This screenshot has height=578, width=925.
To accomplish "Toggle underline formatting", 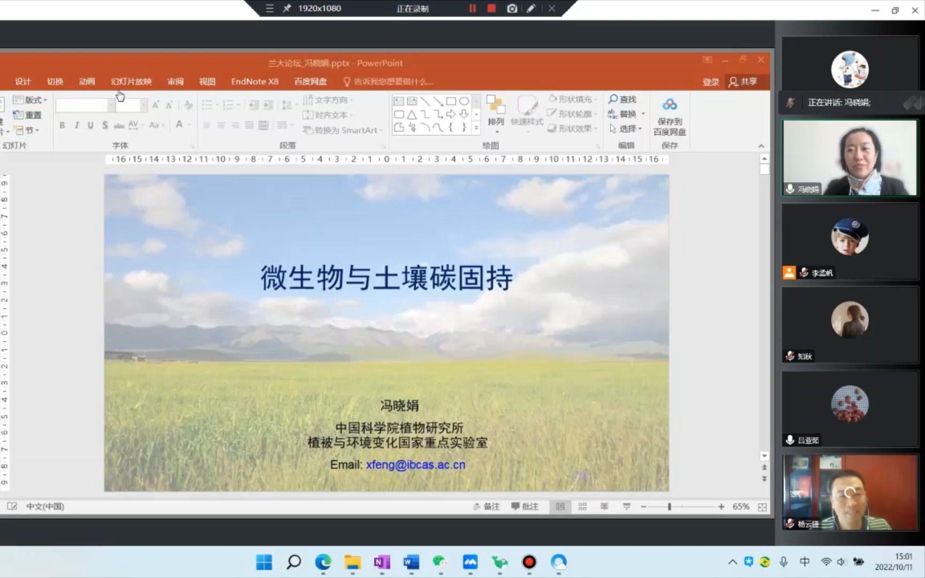I will tap(90, 125).
